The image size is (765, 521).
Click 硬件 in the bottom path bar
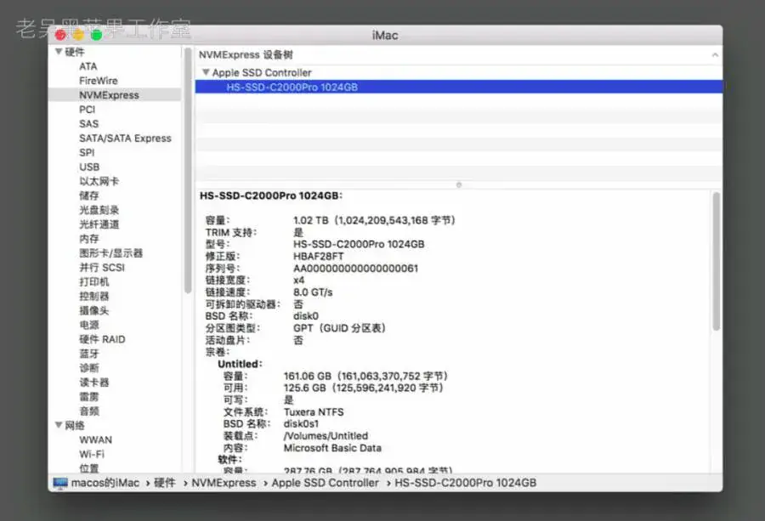click(x=164, y=483)
